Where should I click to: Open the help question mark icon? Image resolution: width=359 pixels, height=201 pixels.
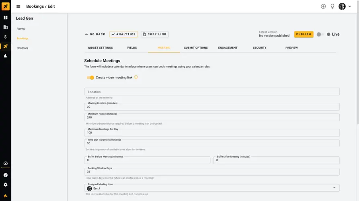[6, 175]
